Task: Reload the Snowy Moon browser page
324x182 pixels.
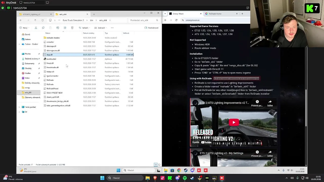Action: pos(176,20)
